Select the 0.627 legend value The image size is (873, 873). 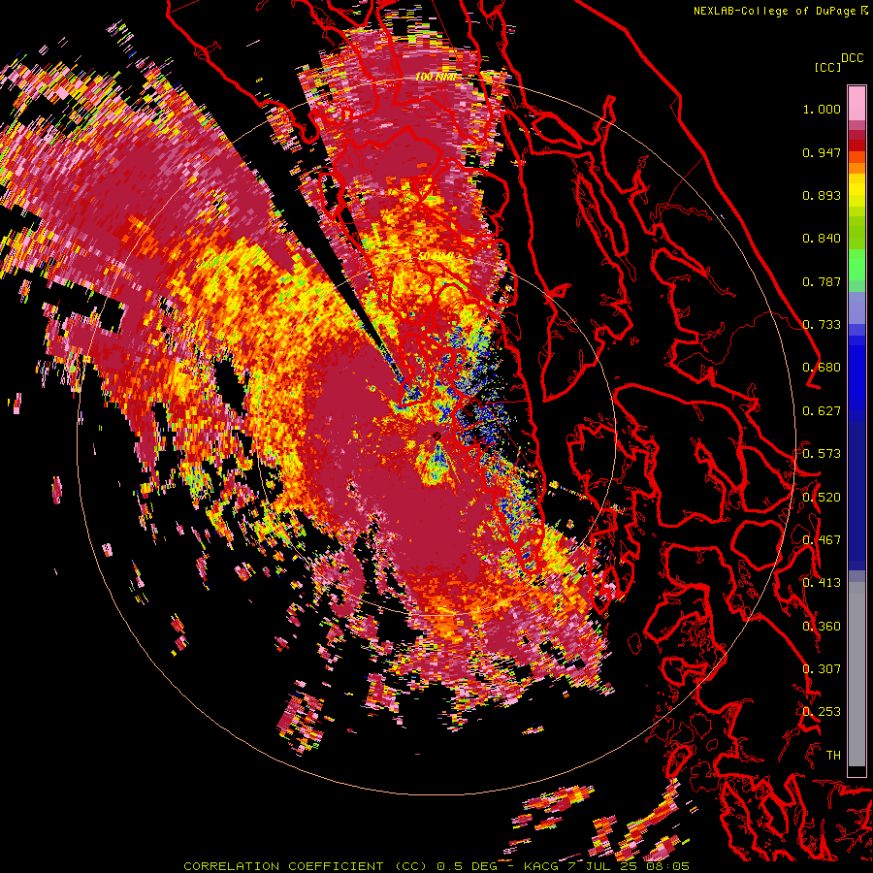coord(822,411)
